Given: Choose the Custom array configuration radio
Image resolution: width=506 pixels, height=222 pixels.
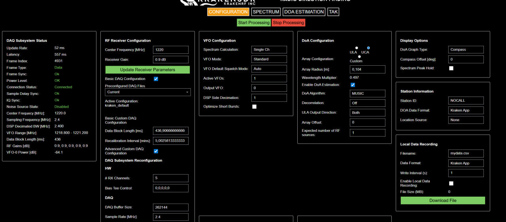Looking at the screenshot, I should click(x=359, y=57).
